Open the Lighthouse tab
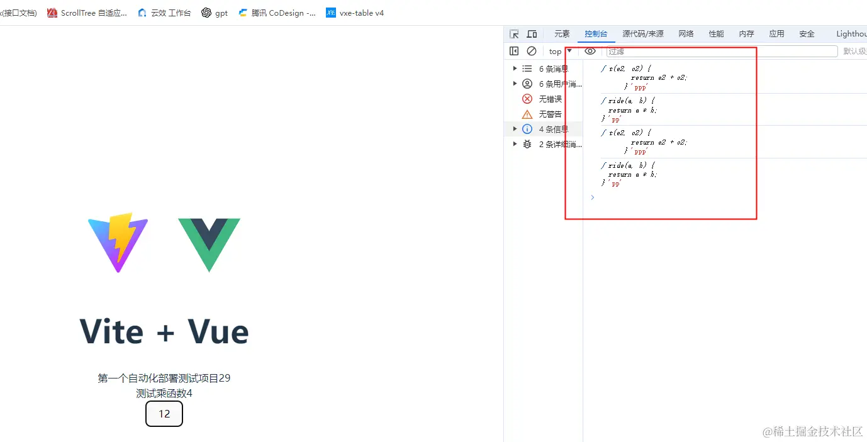Viewport: 867px width, 442px height. [851, 34]
